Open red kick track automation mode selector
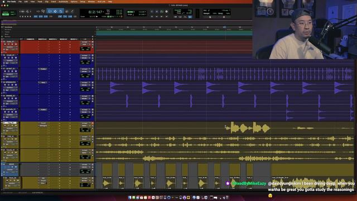357x201 pixels. point(11,50)
